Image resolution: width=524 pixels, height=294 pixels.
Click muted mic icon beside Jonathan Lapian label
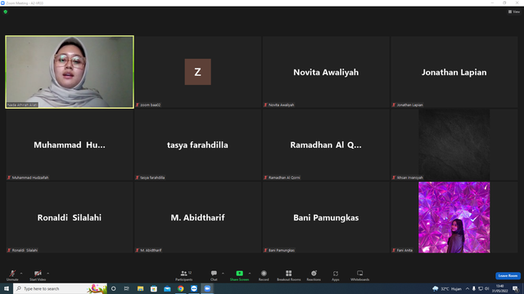(394, 105)
